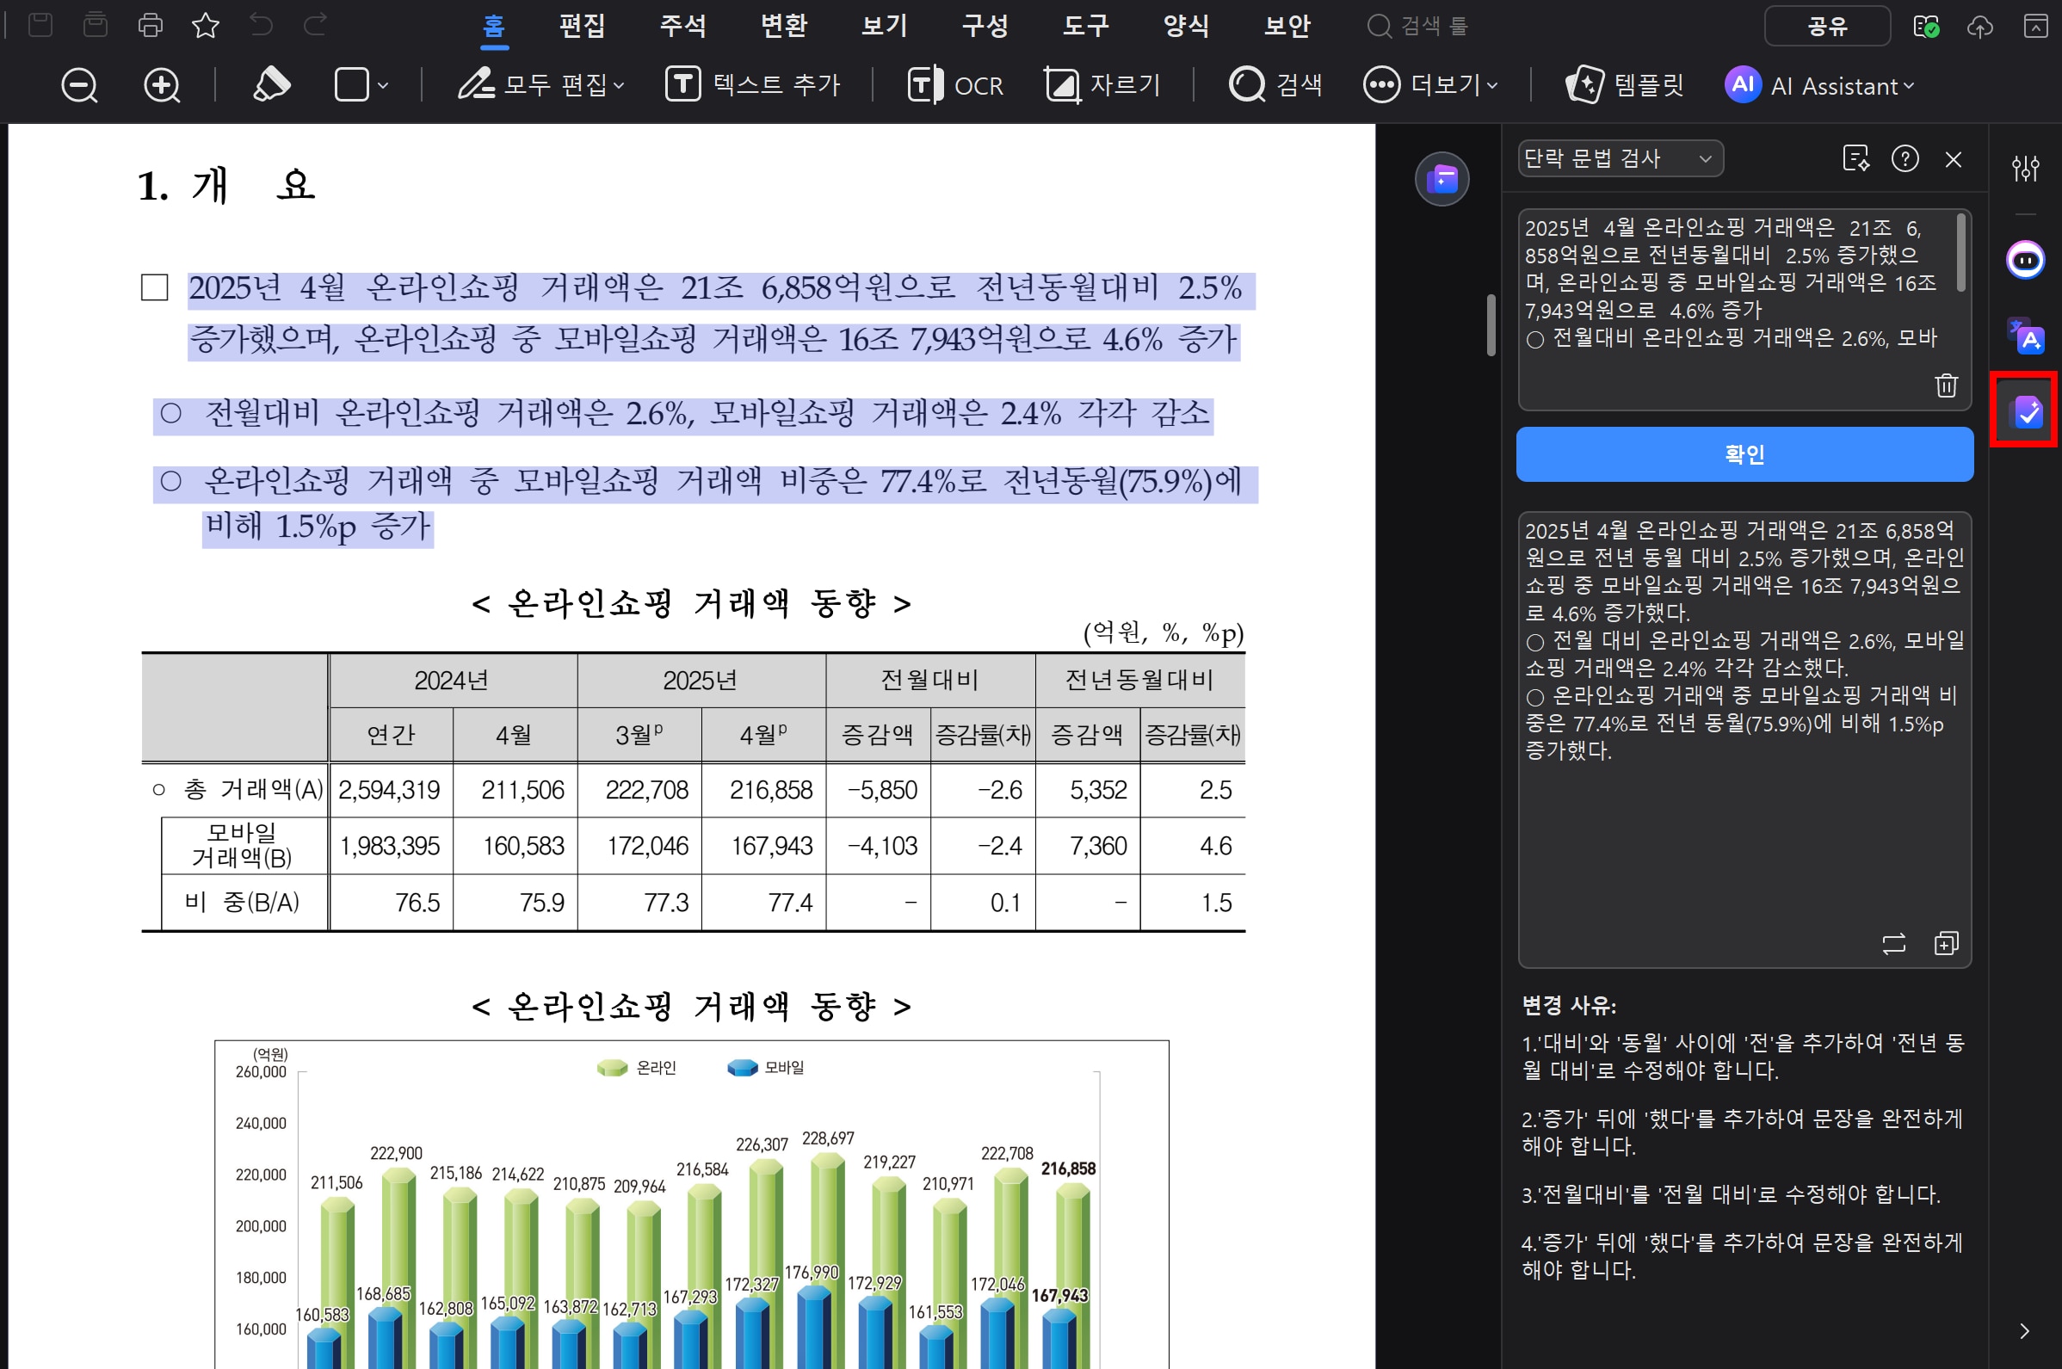Screen dimensions: 2062x1369
Task: Open the 모두 편집 dropdown
Action: 541,84
